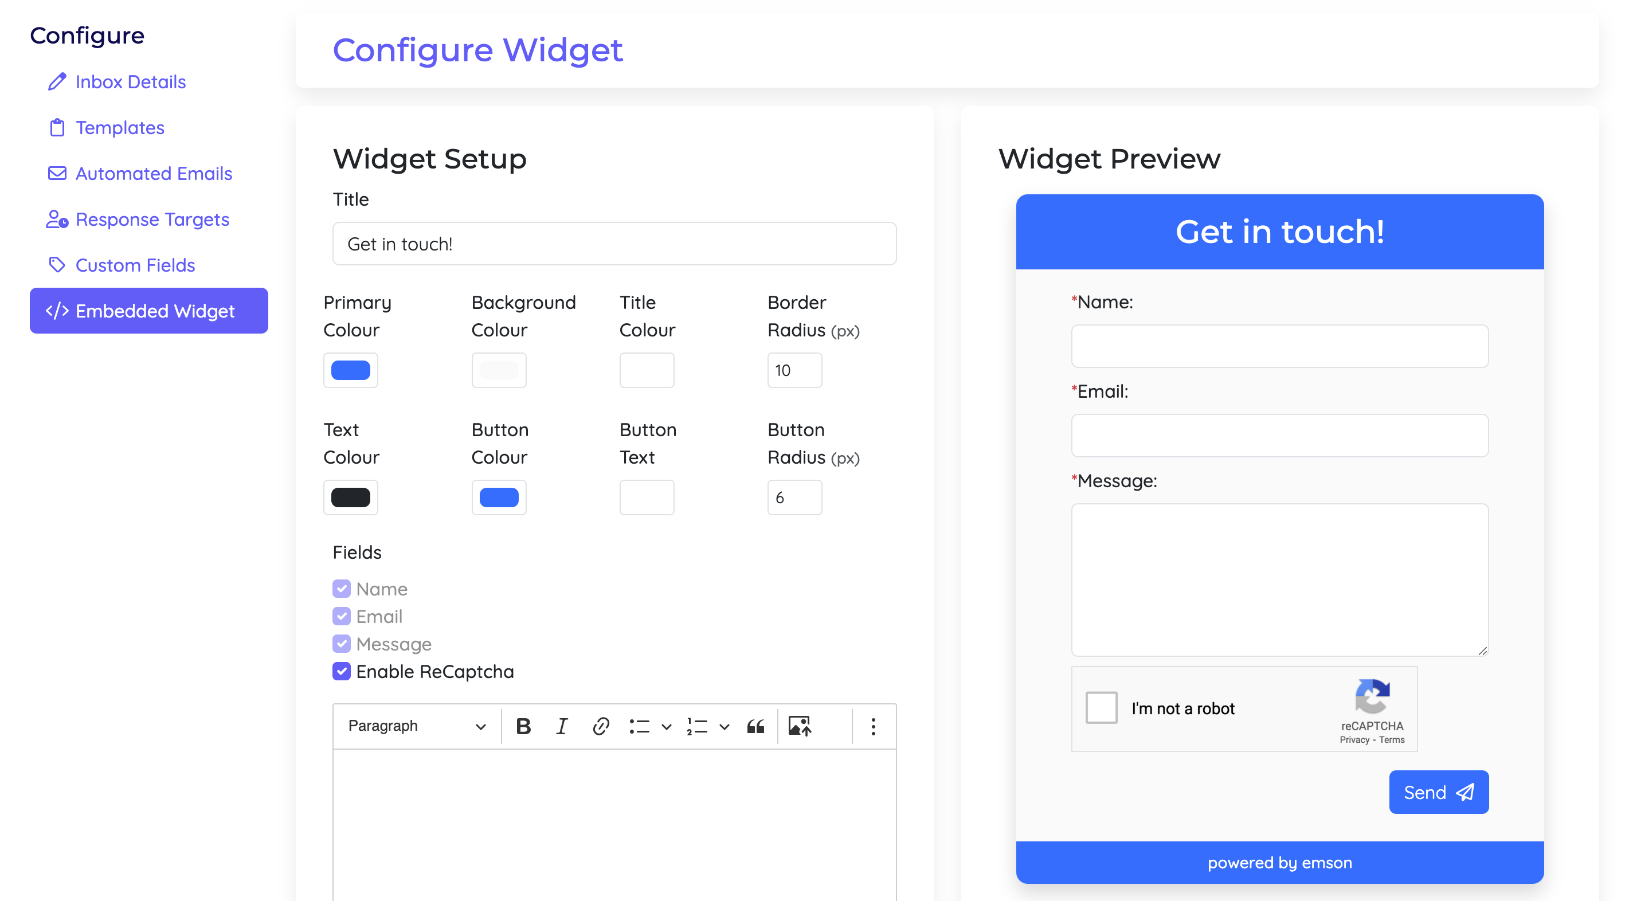This screenshot has height=901, width=1629.
Task: Click the message textarea resize handle
Action: click(1482, 650)
